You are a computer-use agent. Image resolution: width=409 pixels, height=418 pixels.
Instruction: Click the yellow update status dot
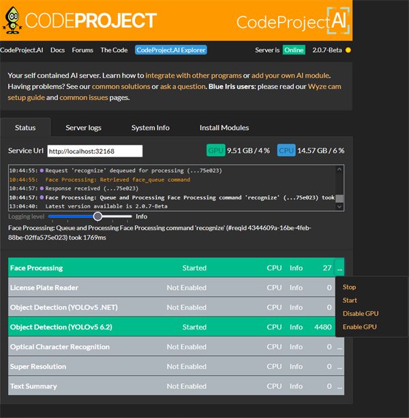click(348, 50)
